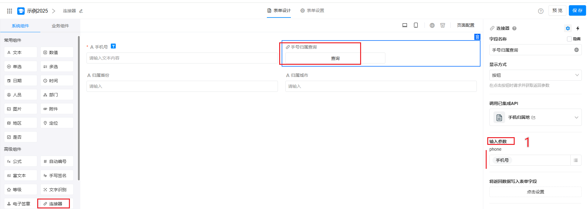Switch to desktop preview icon
587x209 pixels.
[x=405, y=25]
